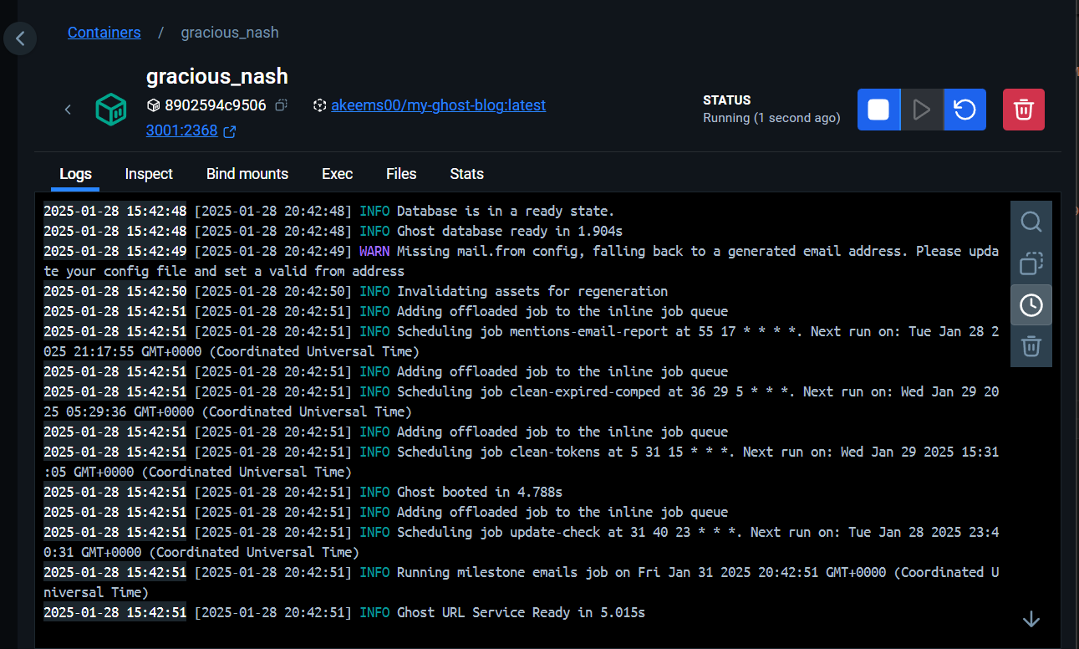The image size is (1079, 649).
Task: Click 'Invalidating assets for regeneration' log line
Action: point(532,291)
